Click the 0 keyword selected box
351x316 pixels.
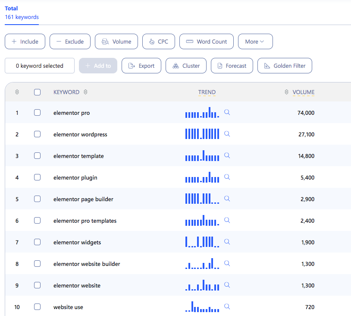[x=40, y=66]
